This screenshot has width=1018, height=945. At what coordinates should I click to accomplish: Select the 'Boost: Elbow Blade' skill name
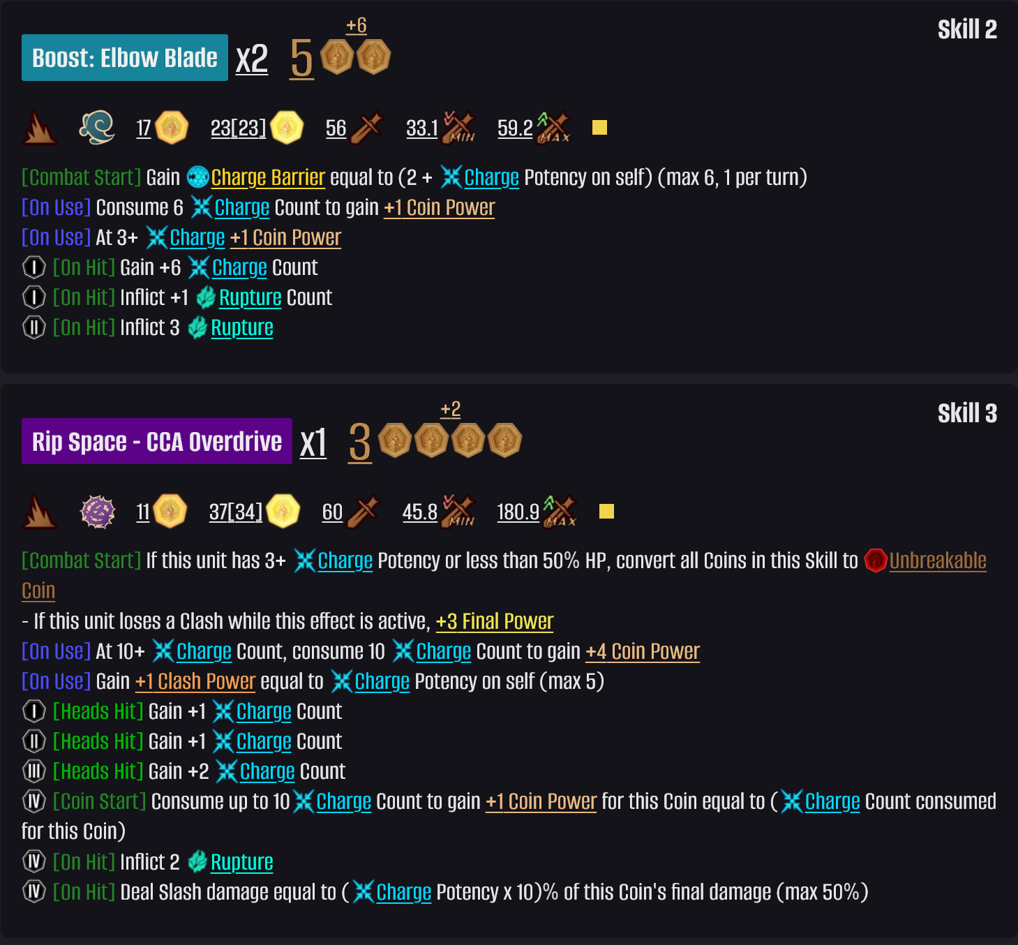[125, 57]
